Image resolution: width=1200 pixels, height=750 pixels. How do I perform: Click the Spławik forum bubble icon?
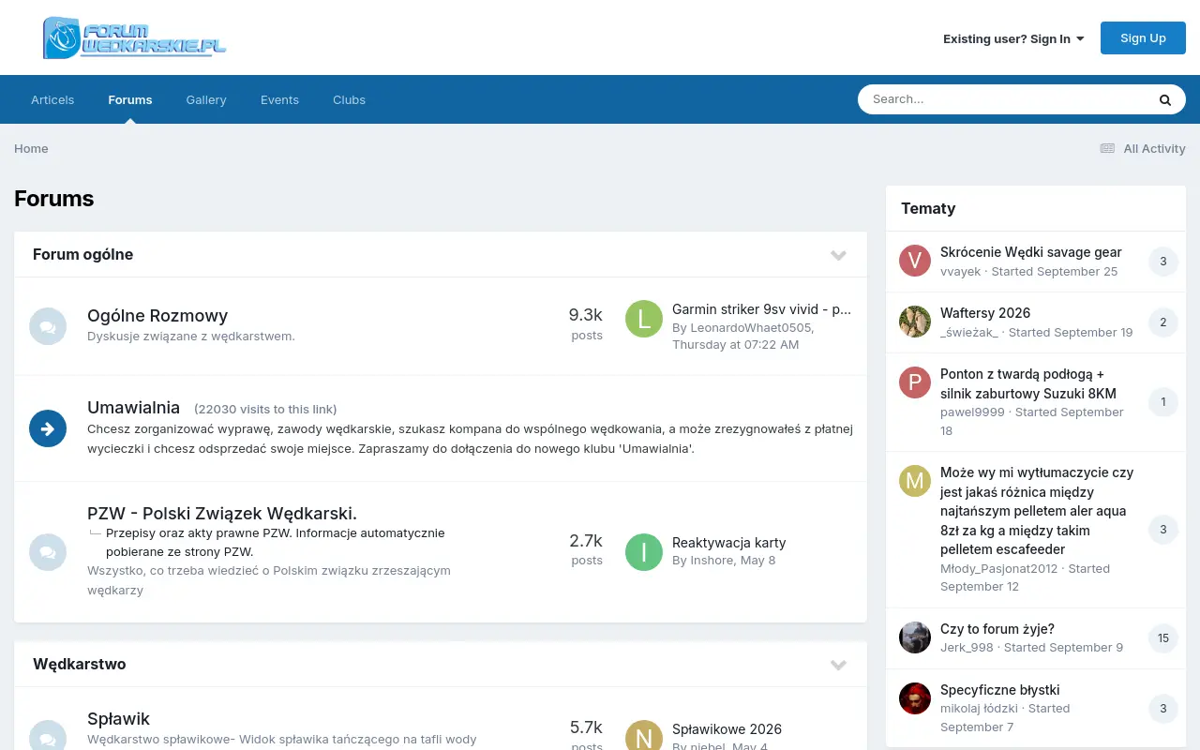point(48,737)
